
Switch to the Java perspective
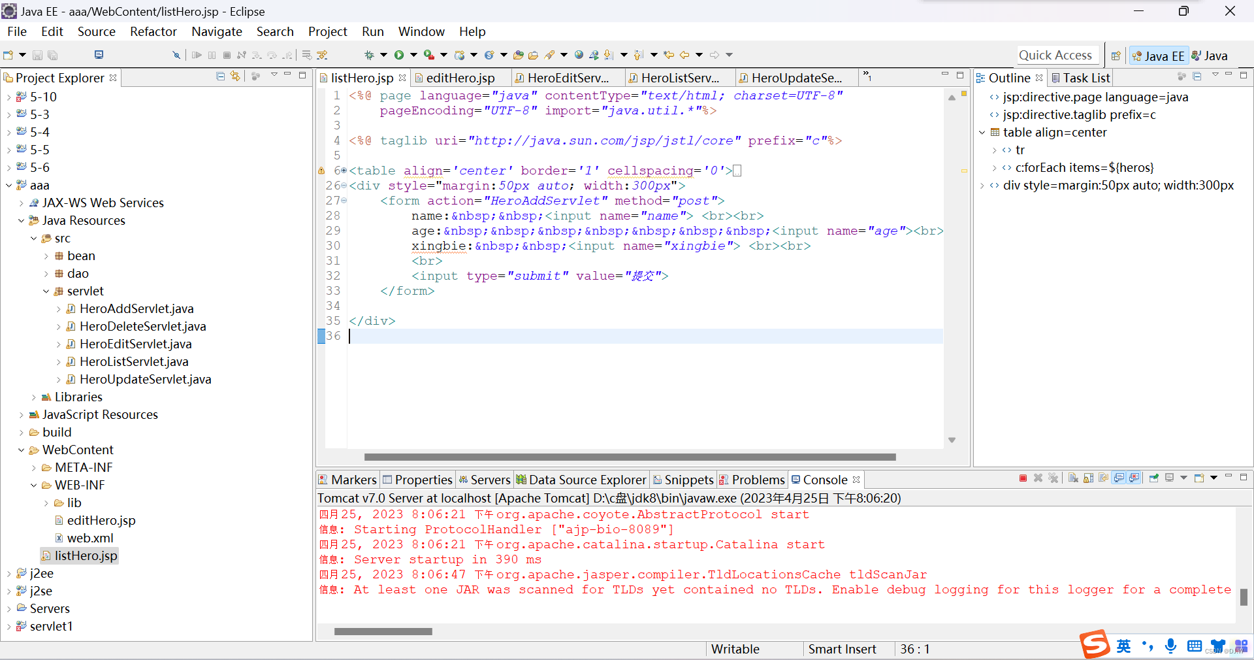click(x=1210, y=56)
